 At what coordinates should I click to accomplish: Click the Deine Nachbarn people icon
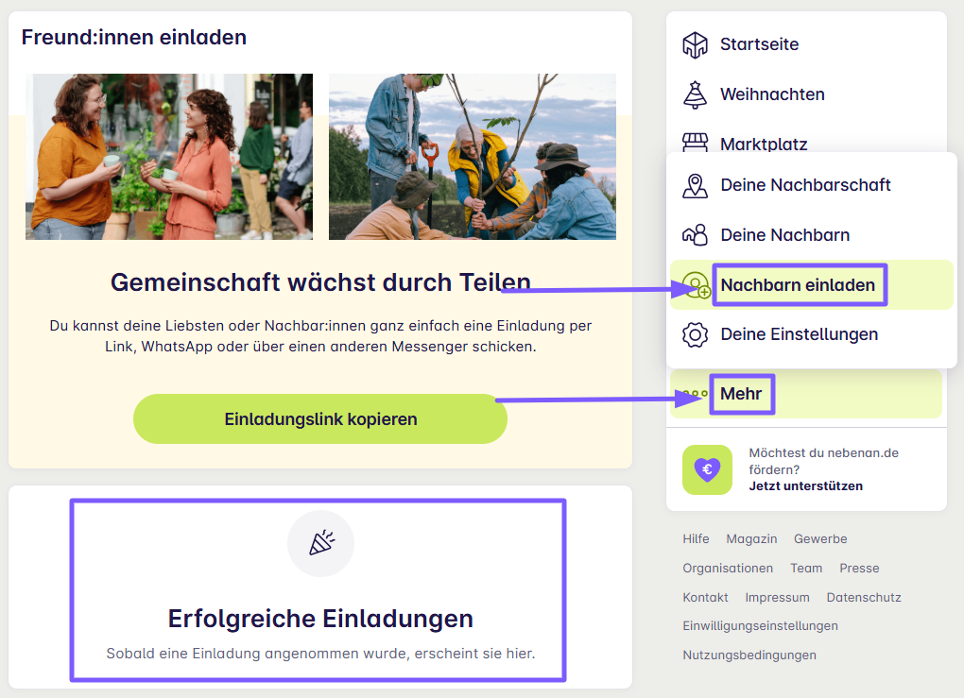695,235
